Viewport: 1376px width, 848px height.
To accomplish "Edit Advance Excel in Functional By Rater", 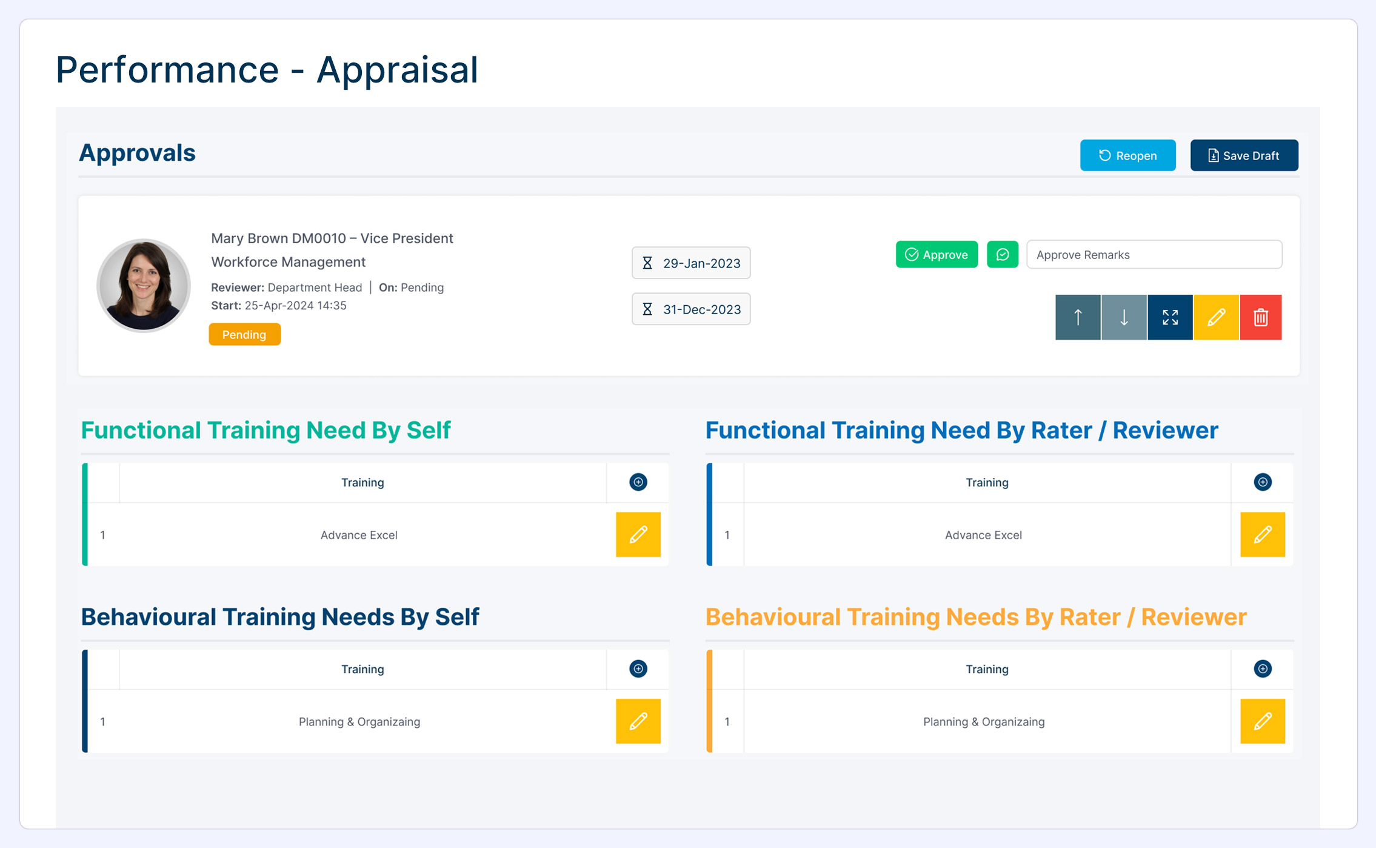I will pyautogui.click(x=1262, y=534).
